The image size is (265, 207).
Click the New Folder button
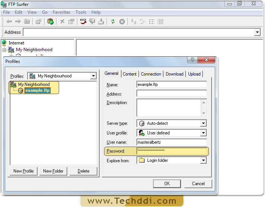53,171
